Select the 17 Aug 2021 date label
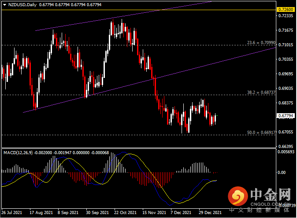The width and height of the screenshot is (297, 218). 41,213
